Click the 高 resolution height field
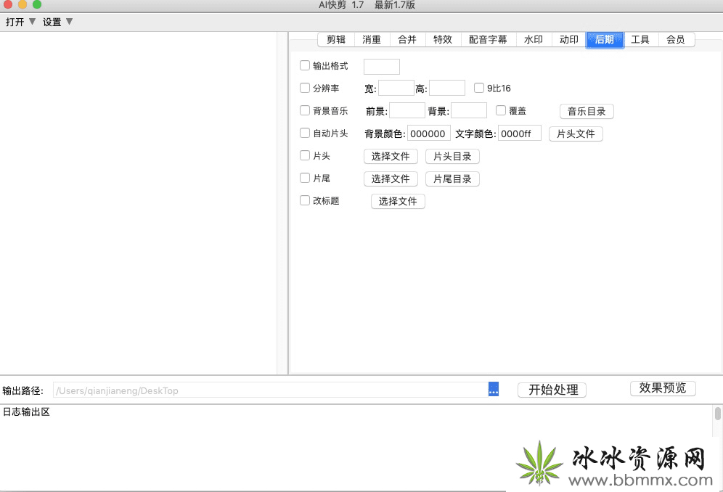Screen dimensions: 723x492 click(447, 88)
